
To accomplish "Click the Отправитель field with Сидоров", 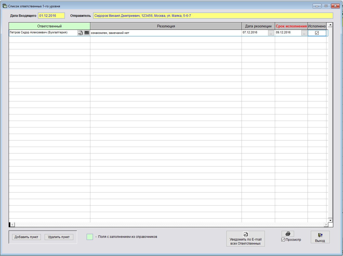I will [213, 16].
